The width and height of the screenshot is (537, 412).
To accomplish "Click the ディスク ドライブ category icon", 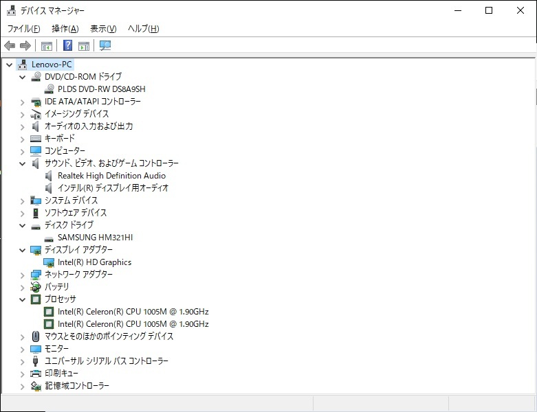I will click(36, 226).
